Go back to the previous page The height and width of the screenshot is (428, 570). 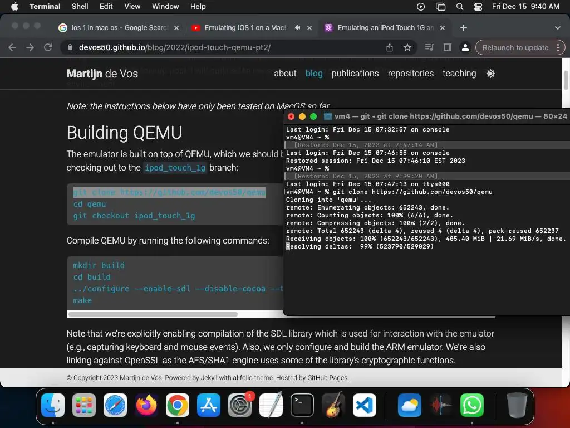[12, 47]
